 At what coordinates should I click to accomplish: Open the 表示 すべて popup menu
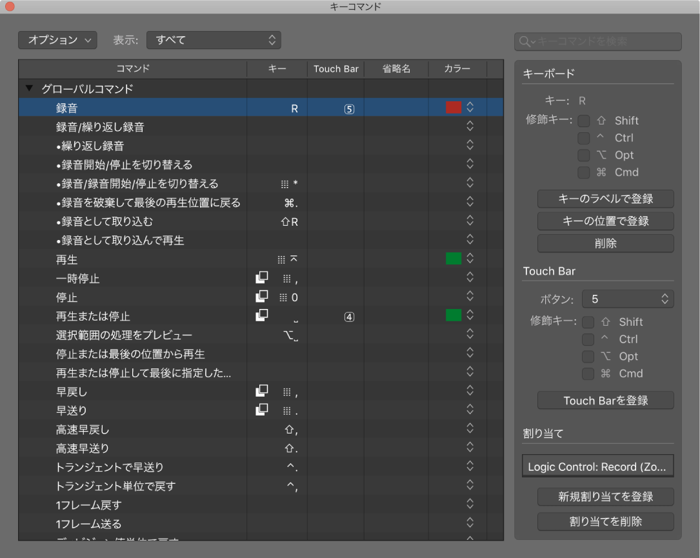click(214, 40)
